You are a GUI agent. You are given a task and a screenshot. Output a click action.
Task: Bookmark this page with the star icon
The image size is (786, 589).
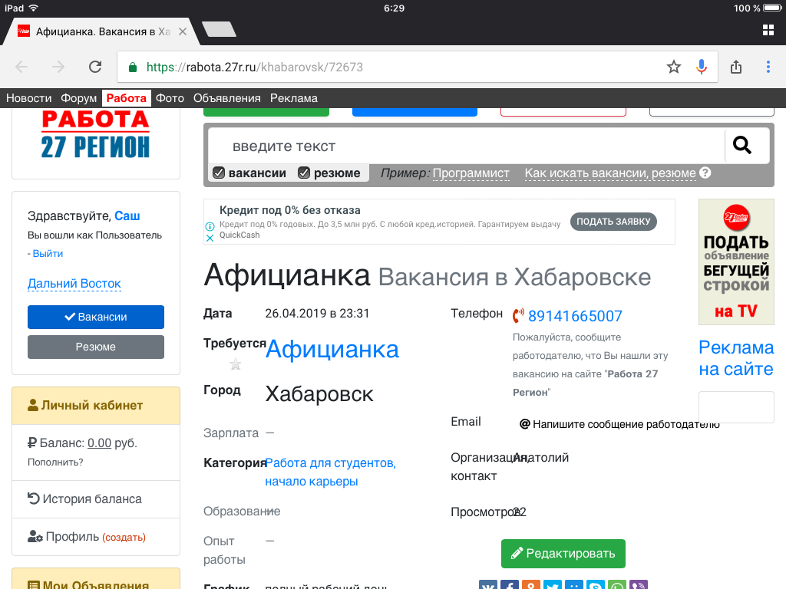click(x=674, y=67)
